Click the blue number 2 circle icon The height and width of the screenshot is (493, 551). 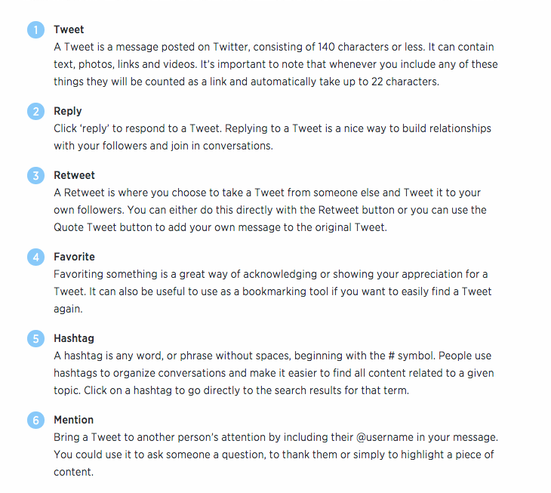pos(35,112)
